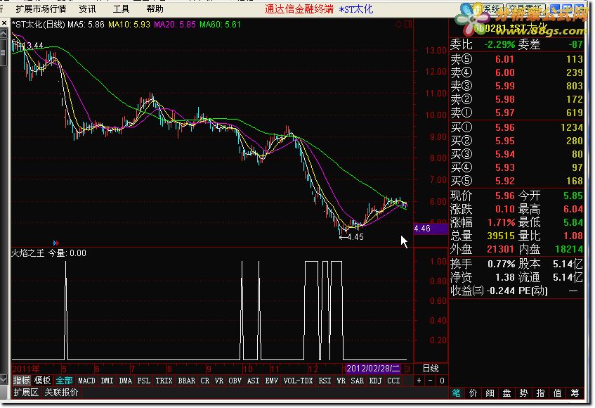595x408 pixels.
Task: Switch indicator to VR
Action: [219, 381]
